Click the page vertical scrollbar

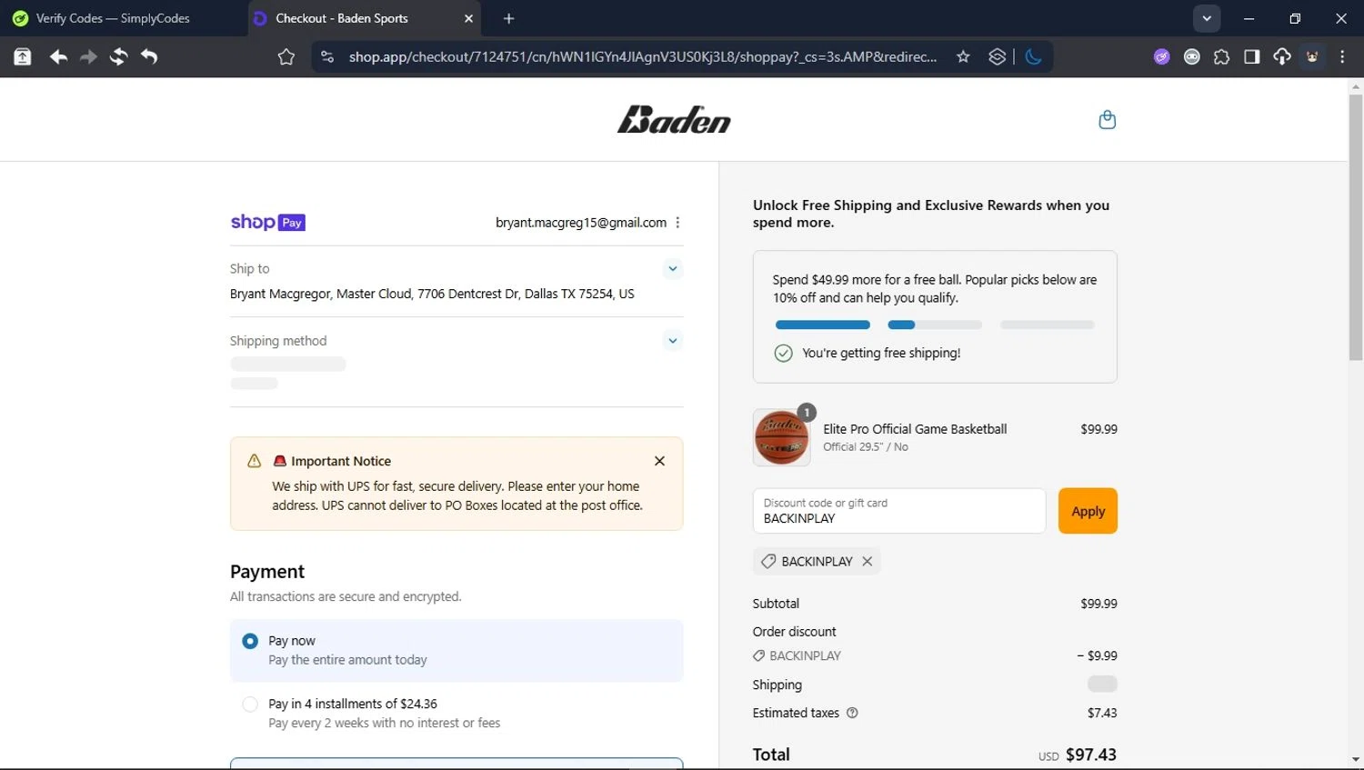tap(1356, 227)
